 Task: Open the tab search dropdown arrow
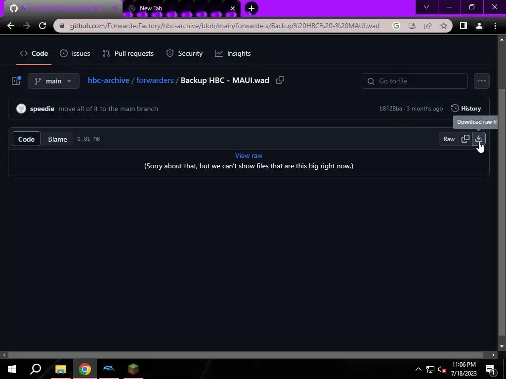[426, 7]
